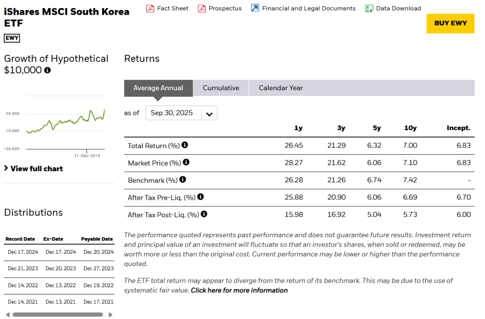The width and height of the screenshot is (485, 319).
Task: Show info icon next to After Tax Pre-Liq. (%)
Action: point(200,197)
